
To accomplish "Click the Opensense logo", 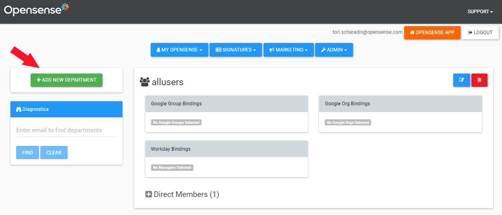I will tap(37, 10).
